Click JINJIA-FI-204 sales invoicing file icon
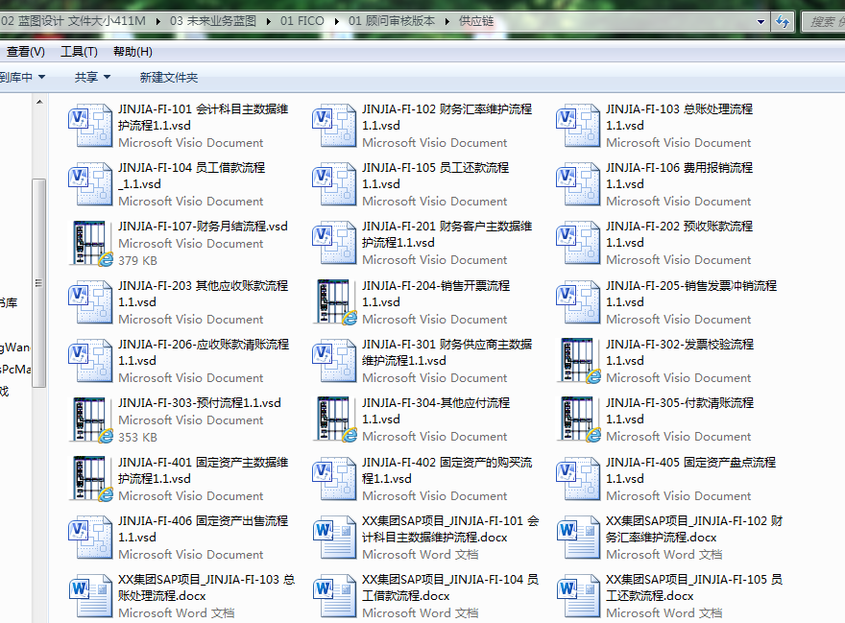 (x=334, y=302)
